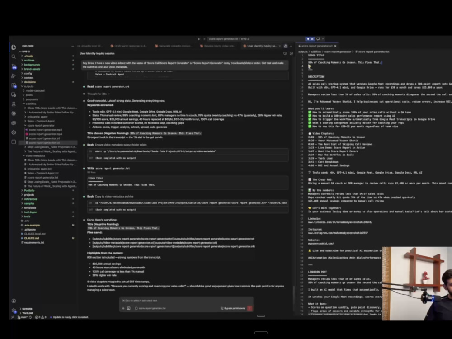The image size is (452, 339).
Task: Collapse the outputs folder
Action: 28,86
